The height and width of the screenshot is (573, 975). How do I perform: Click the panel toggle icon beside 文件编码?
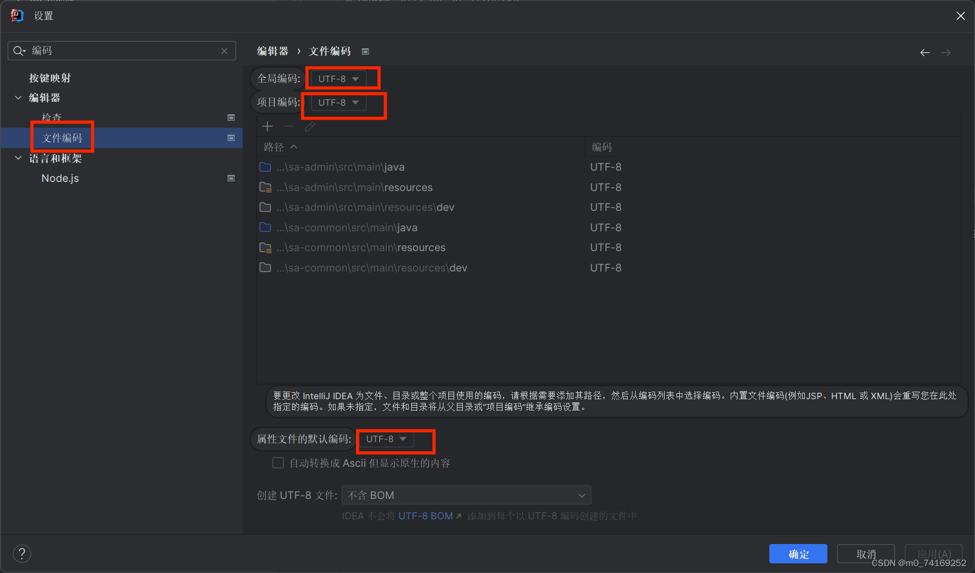tap(231, 137)
